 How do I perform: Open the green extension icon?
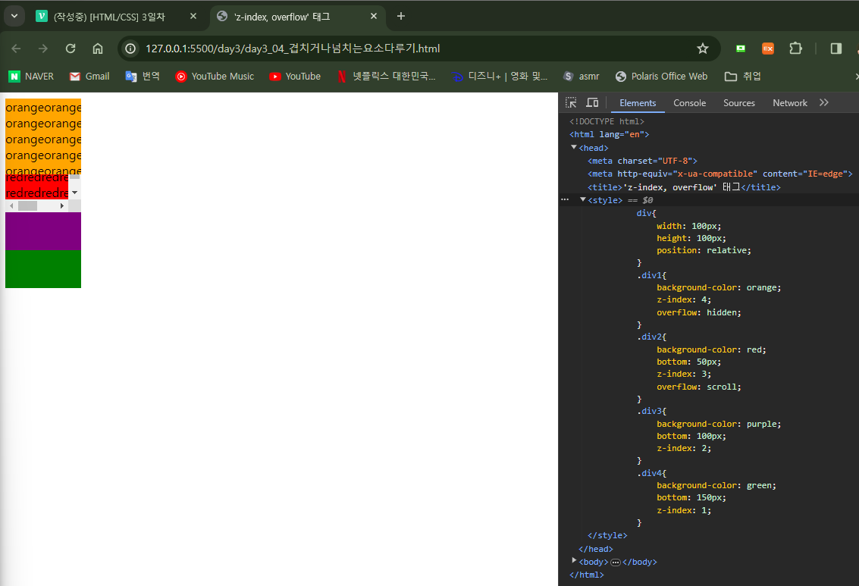click(741, 49)
